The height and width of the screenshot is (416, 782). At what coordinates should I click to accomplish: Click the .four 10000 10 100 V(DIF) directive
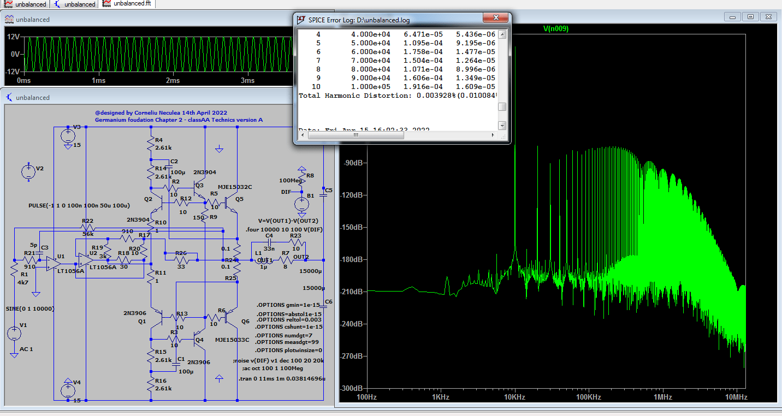click(283, 230)
